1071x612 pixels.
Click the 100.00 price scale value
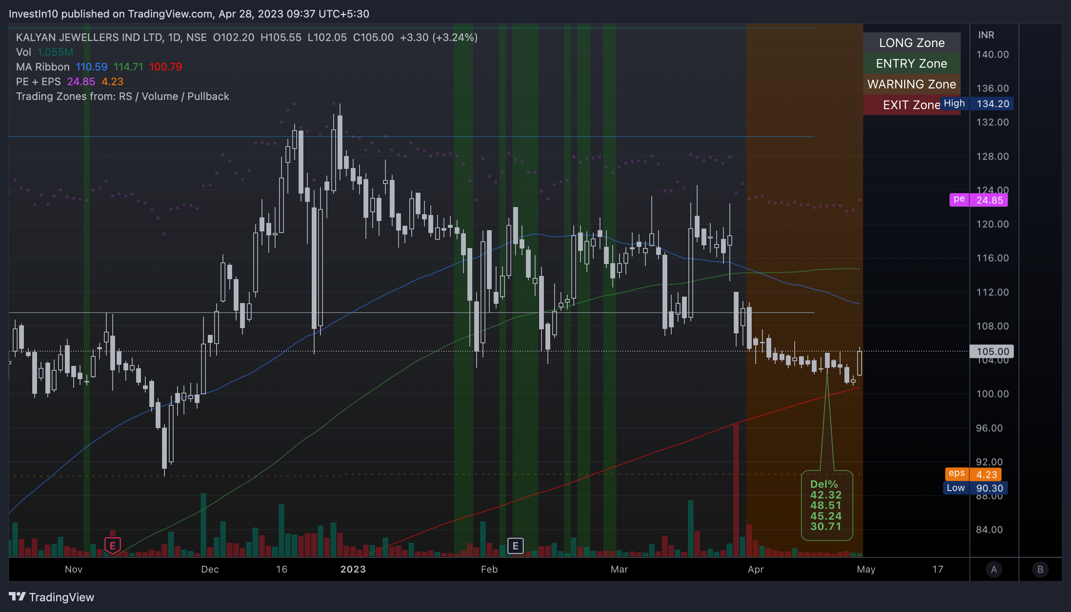coord(993,394)
